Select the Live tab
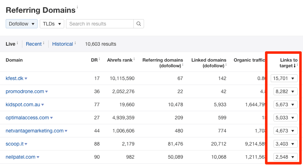The width and height of the screenshot is (303, 165). pyautogui.click(x=10, y=44)
